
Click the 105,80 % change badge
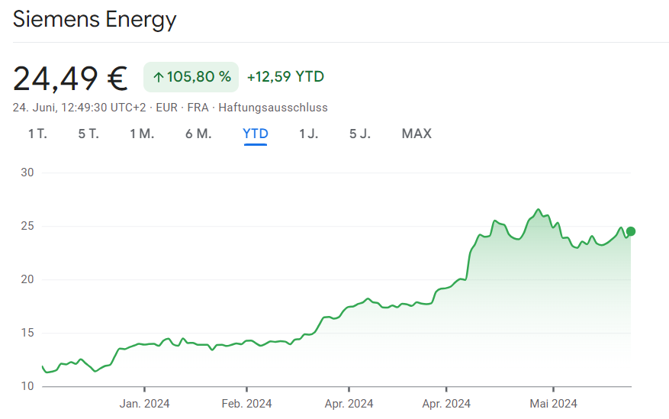tap(191, 77)
